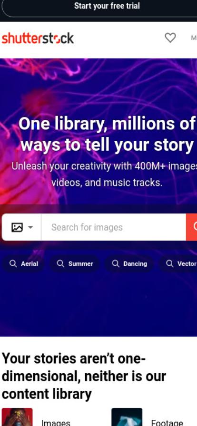The width and height of the screenshot is (197, 426).
Task: Click 'Start your free trial' banner button
Action: [107, 6]
